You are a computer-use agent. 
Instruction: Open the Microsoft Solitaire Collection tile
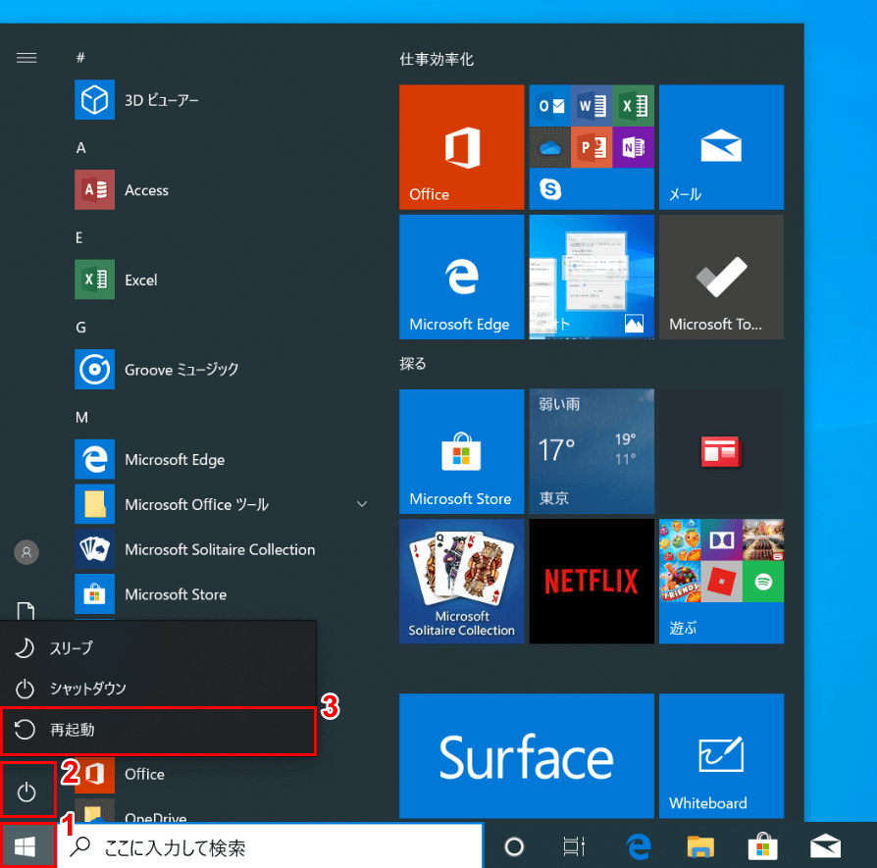pos(461,581)
